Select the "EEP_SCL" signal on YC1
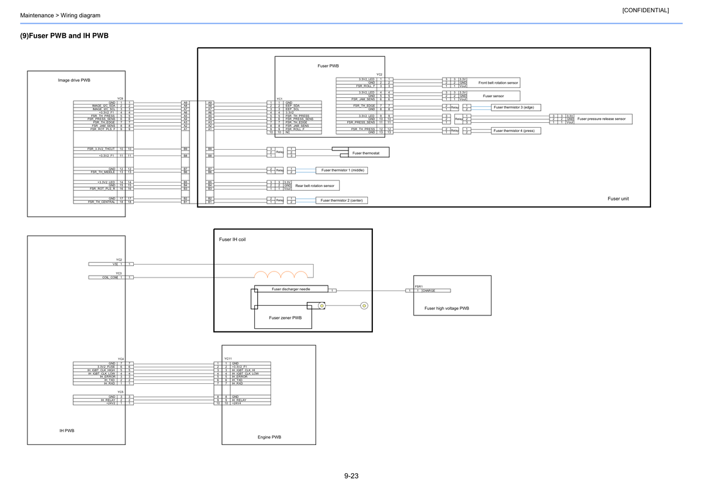Viewport: 703px width, 497px height. [292, 109]
